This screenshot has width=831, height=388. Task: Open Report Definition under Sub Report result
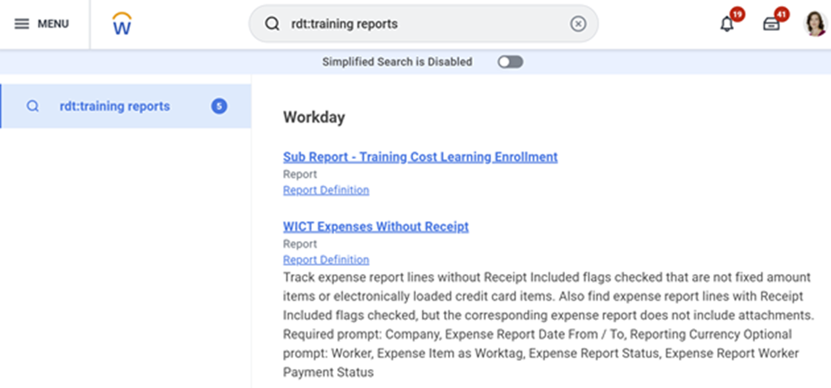coord(326,190)
